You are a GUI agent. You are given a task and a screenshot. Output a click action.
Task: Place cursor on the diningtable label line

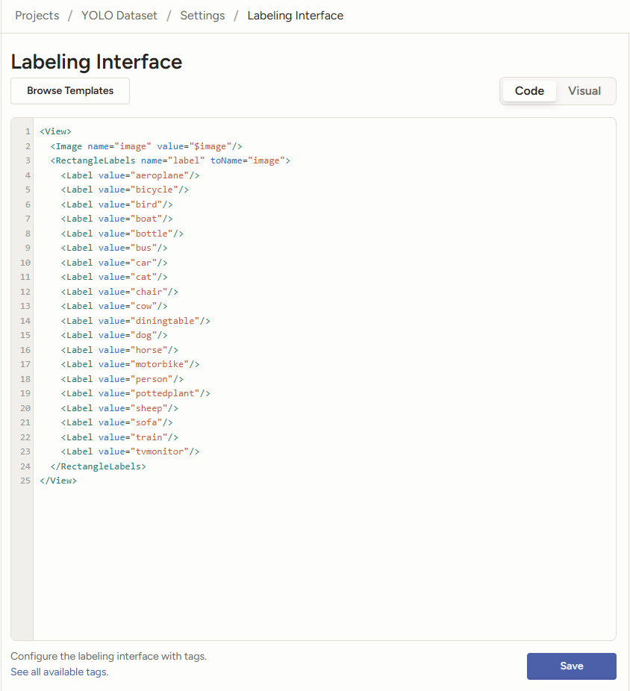coord(136,321)
